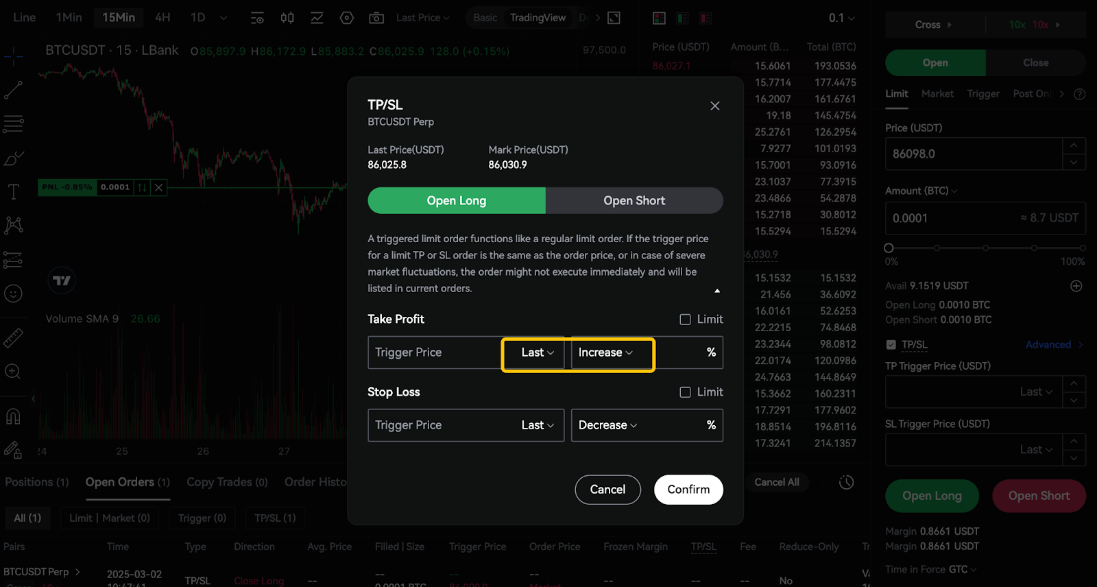1097x587 pixels.
Task: Switch chart to 4H timeframe
Action: point(162,18)
